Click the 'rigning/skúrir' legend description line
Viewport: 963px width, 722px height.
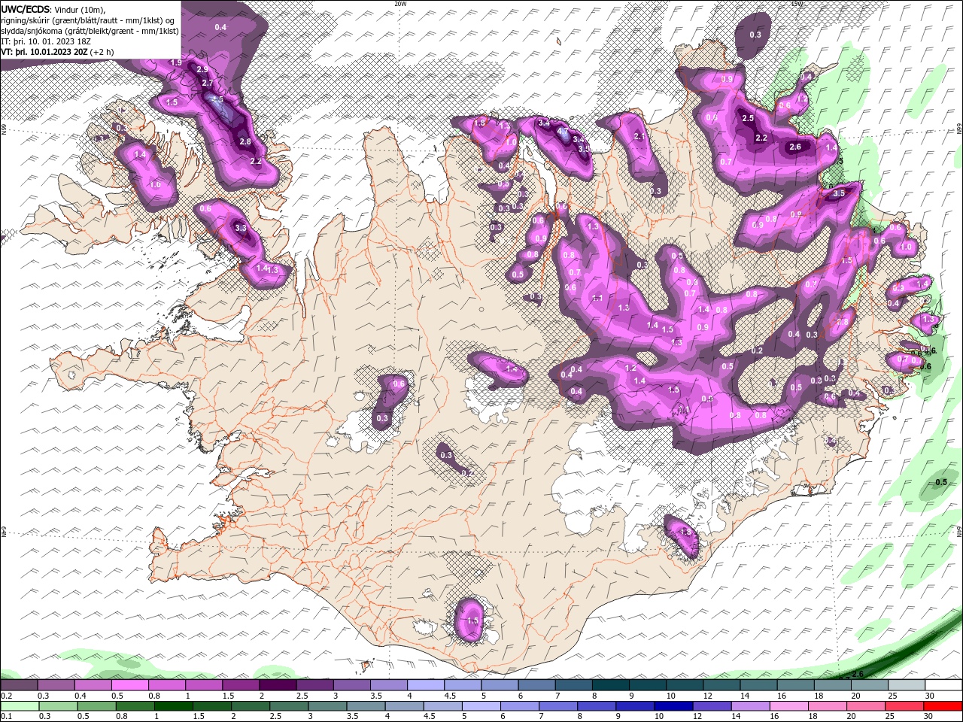pos(89,20)
